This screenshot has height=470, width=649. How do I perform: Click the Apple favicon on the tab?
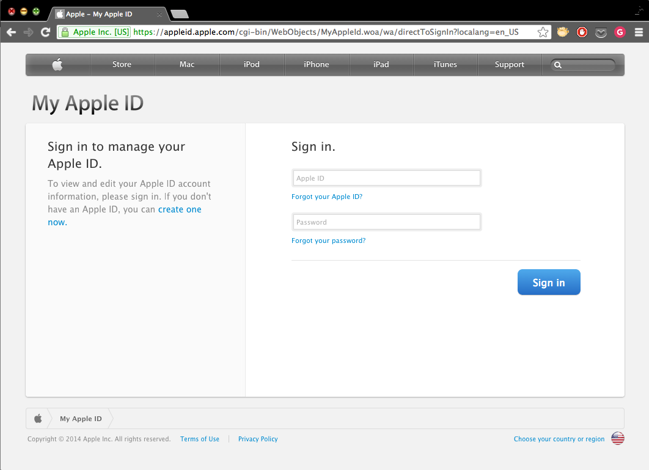pyautogui.click(x=60, y=14)
